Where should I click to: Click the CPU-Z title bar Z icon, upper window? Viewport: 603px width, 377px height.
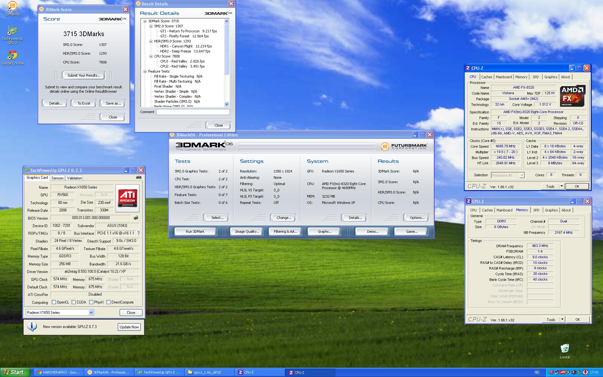coord(468,68)
